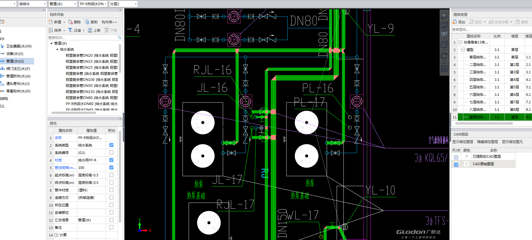The height and width of the screenshot is (240, 532).
Task: Toggle 已提取的CAD图层 on/off checkbox
Action: [x=456, y=157]
